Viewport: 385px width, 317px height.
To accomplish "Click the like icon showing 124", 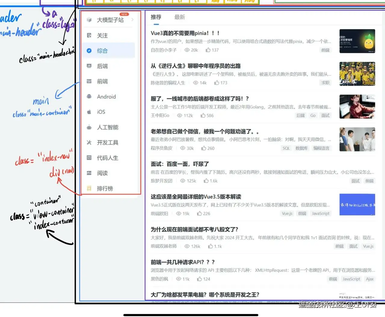I will click(x=199, y=279).
